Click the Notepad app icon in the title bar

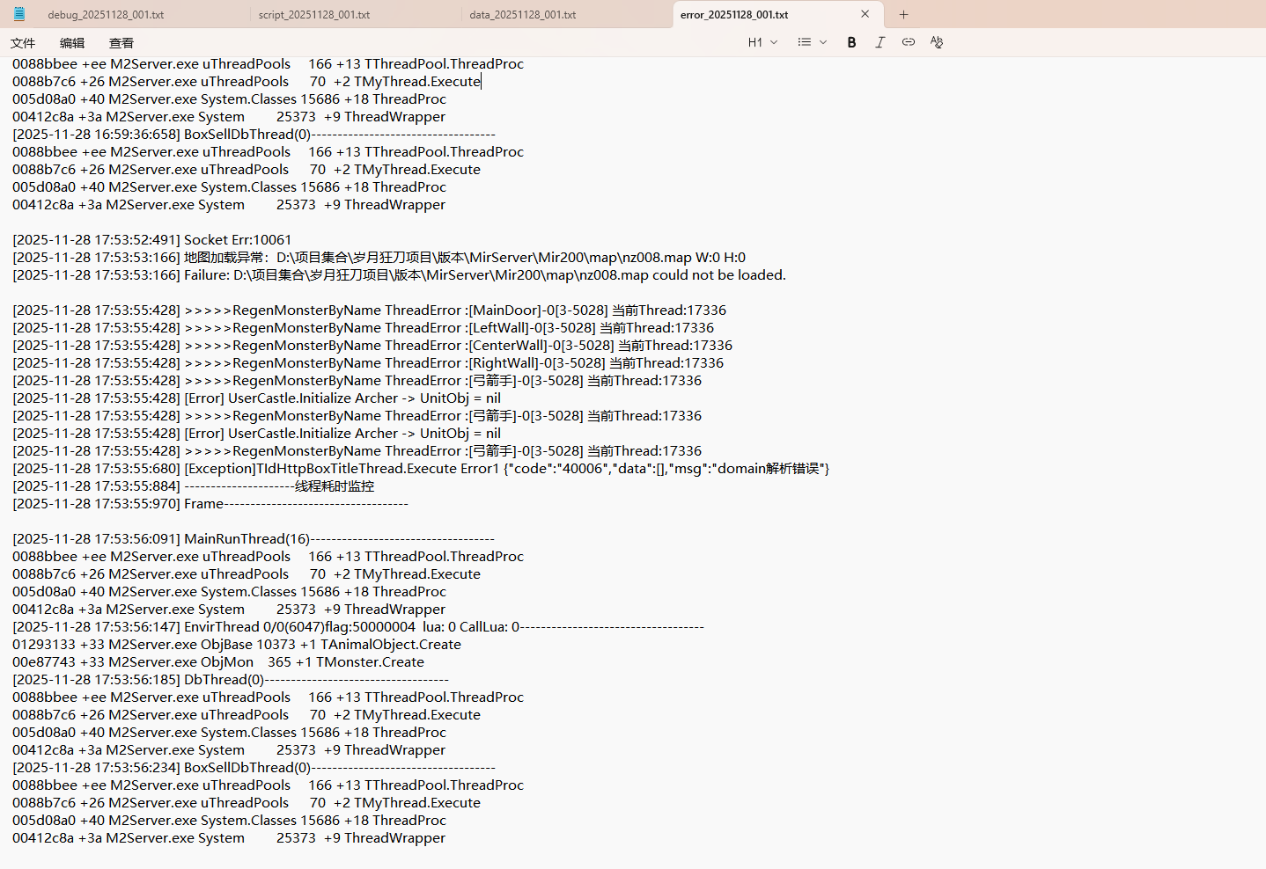tap(18, 14)
